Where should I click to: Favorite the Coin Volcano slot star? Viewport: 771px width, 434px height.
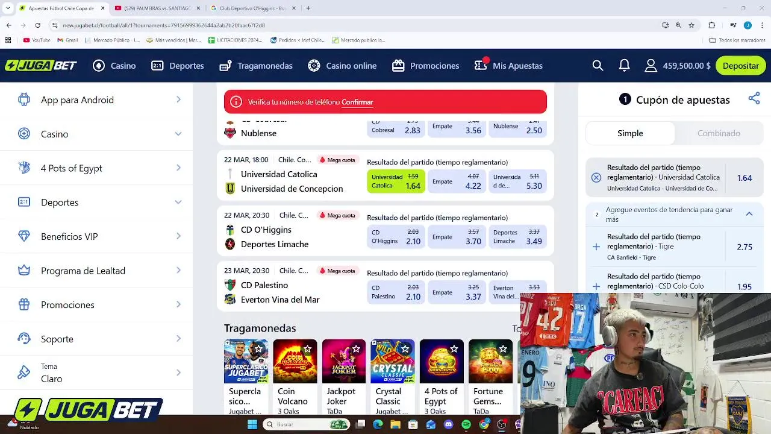307,349
